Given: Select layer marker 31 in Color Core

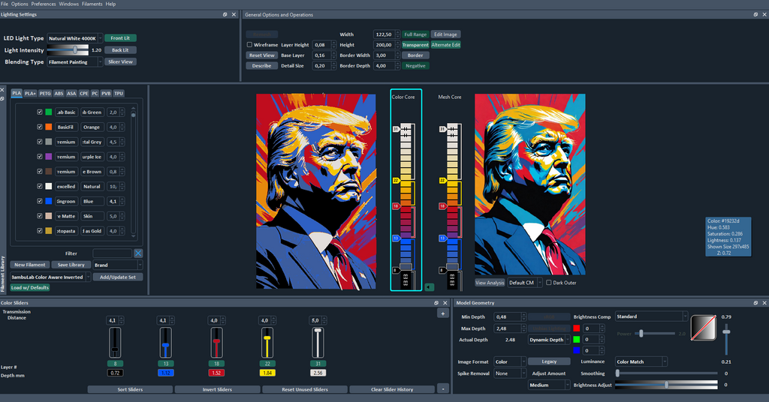Looking at the screenshot, I should point(396,129).
